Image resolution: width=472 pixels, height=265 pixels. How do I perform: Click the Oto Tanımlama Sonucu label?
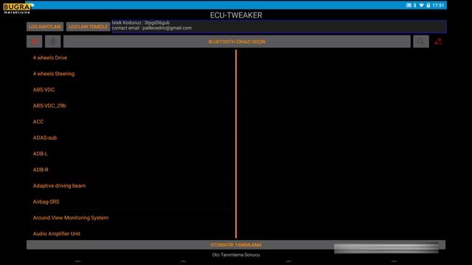pos(236,255)
